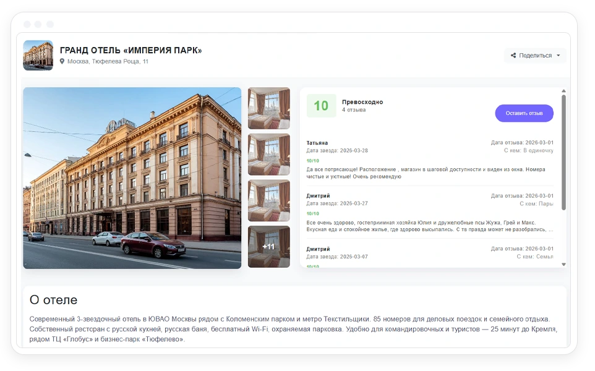Click the reviews panel scrollbar thumb

tap(563, 152)
